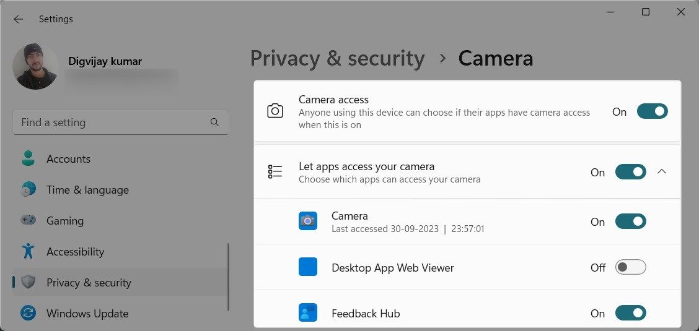The image size is (699, 331).
Task: Click the Gaming controller icon
Action: [28, 220]
